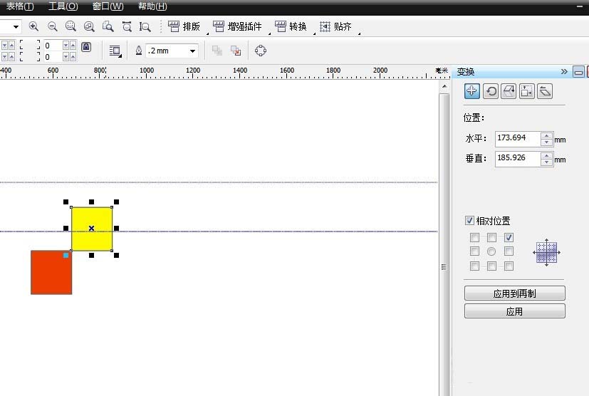The image size is (589, 396).
Task: Select the Scale and Mirror transform icon
Action: 509,91
